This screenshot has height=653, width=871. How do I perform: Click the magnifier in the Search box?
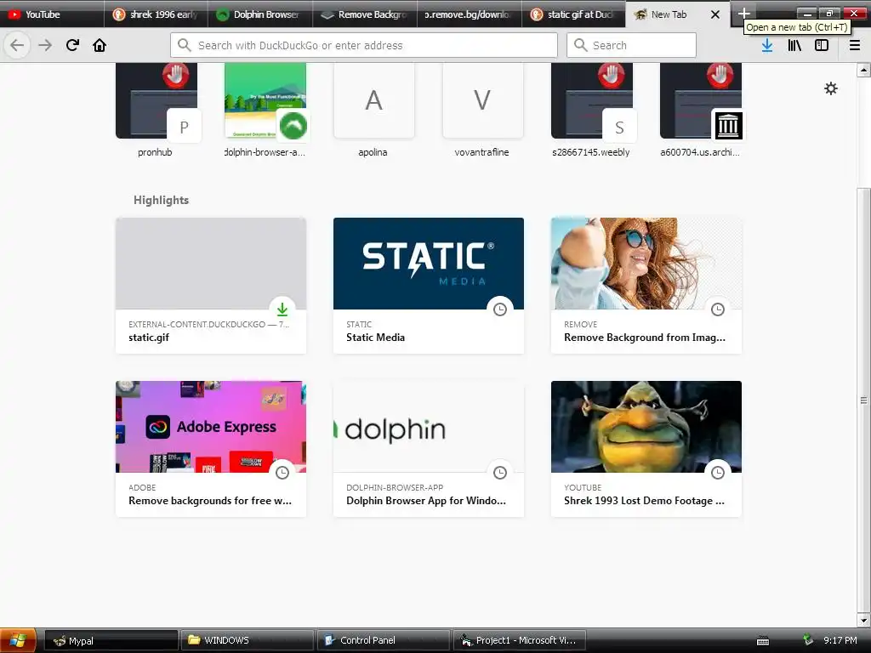[x=580, y=45]
